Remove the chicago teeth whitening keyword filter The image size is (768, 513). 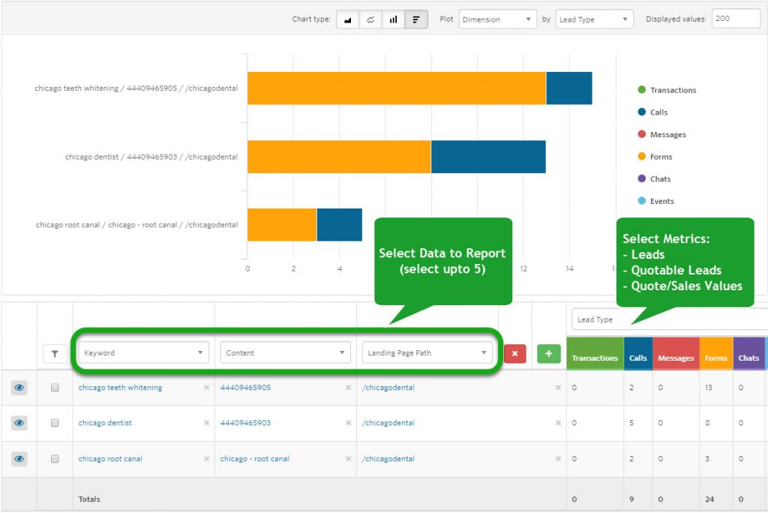click(206, 388)
